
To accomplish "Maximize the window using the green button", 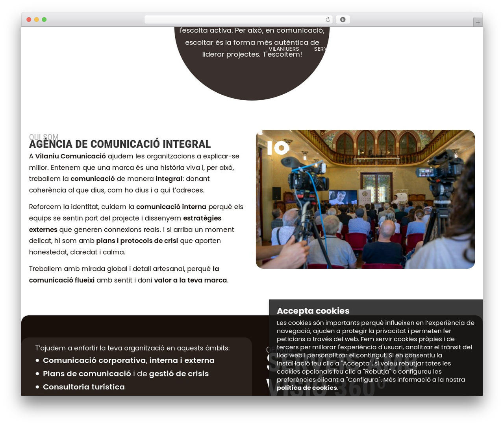I will (44, 20).
